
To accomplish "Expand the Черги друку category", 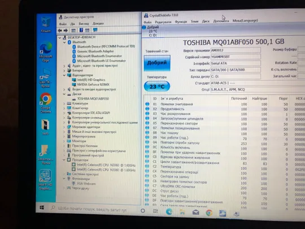I will (x=64, y=188).
